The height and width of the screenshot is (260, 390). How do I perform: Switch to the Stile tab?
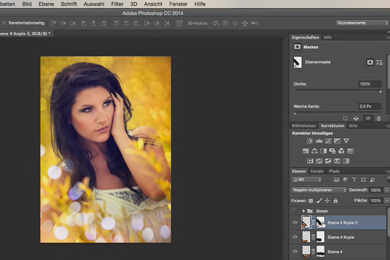(x=353, y=126)
